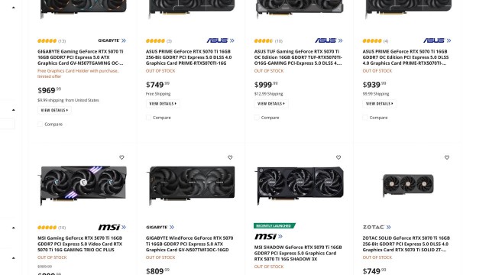Image resolution: width=489 pixels, height=275 pixels.
Task: Open GIGABYTE WindForce card product image
Action: pyautogui.click(x=192, y=186)
